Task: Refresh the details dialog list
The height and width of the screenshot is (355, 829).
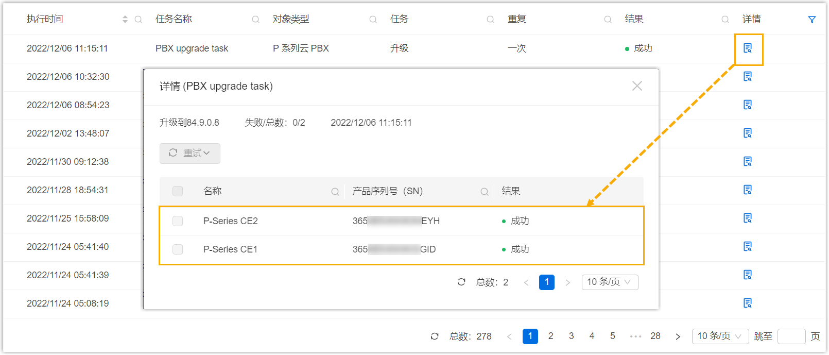Action: click(461, 282)
